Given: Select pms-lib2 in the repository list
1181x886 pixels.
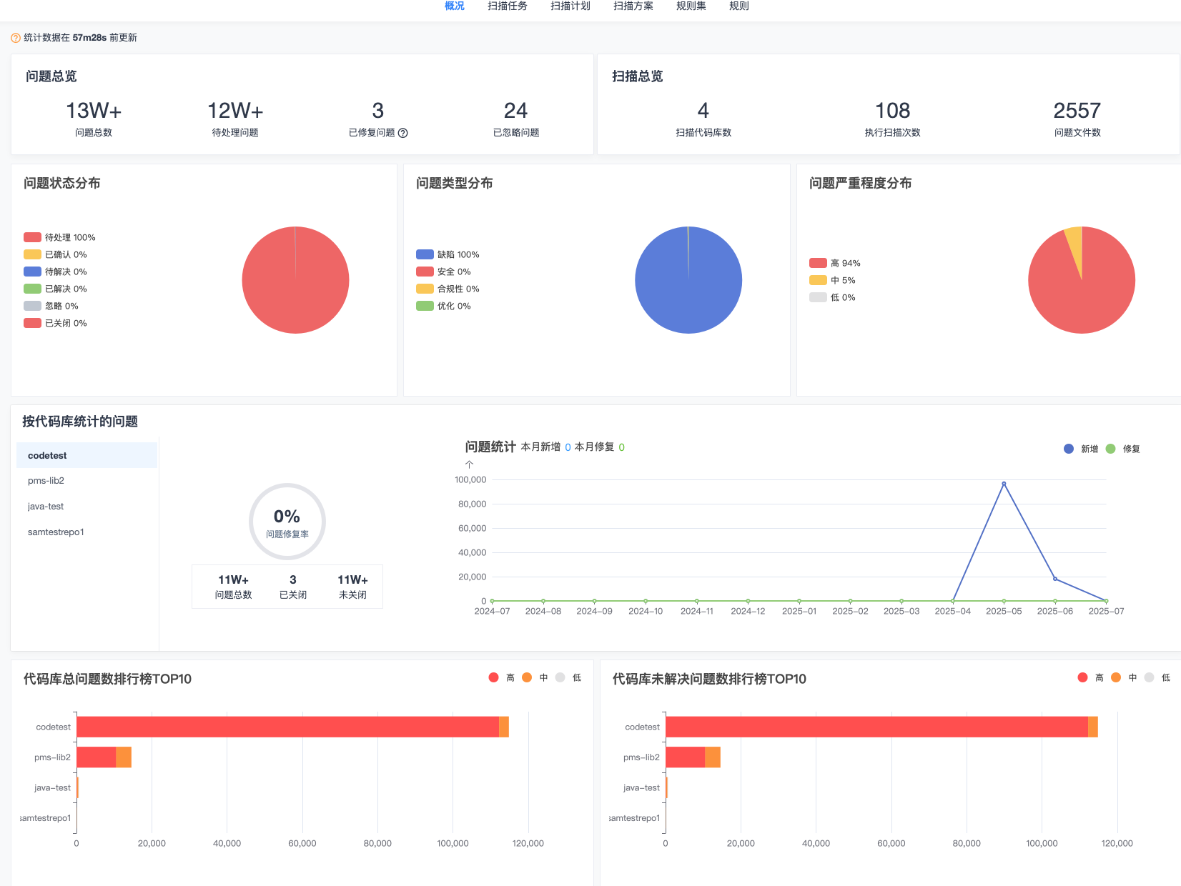Looking at the screenshot, I should click(x=46, y=481).
